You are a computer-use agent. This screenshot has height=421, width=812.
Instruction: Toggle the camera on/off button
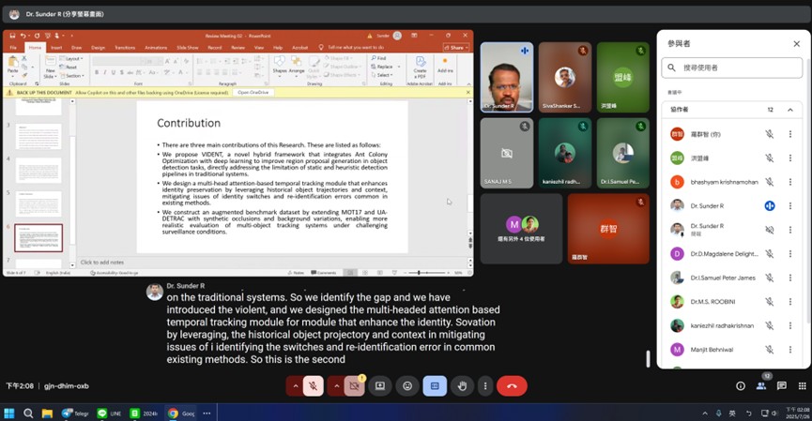(354, 385)
